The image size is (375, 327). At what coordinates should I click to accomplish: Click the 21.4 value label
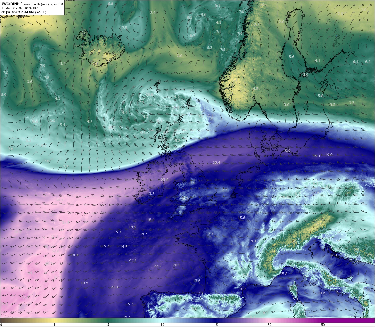tap(115, 287)
